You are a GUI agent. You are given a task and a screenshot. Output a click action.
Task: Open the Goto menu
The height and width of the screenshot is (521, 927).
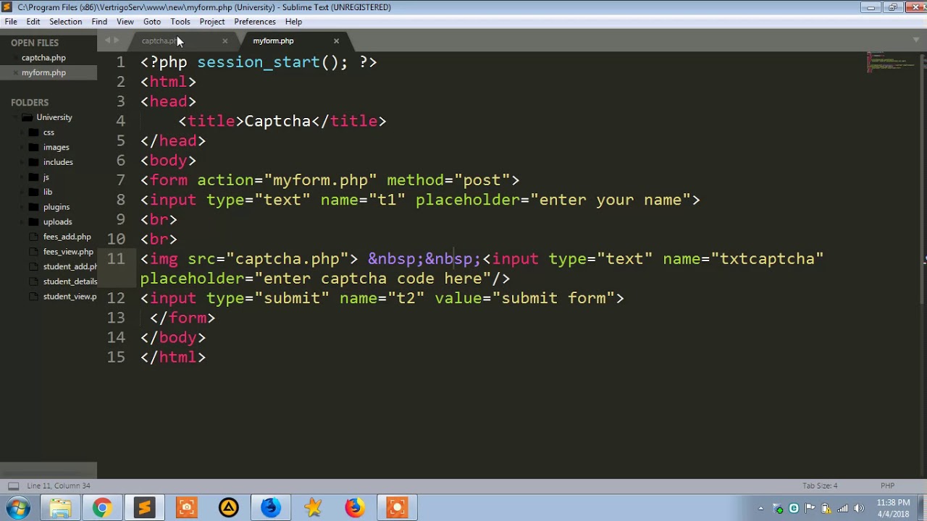coord(152,22)
